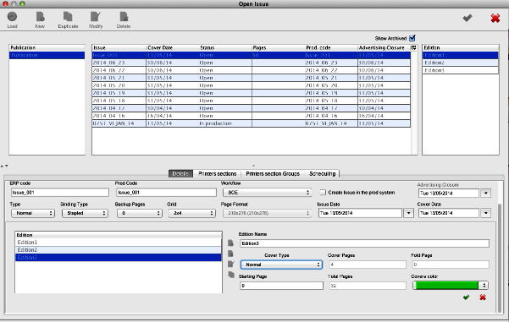Select issue row 2014_06_23

(252, 63)
